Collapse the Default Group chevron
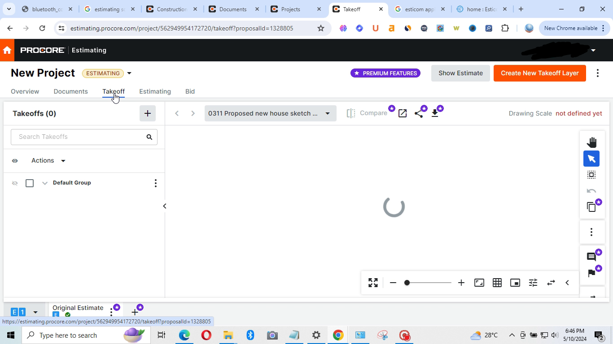This screenshot has height=344, width=613. pos(45,183)
